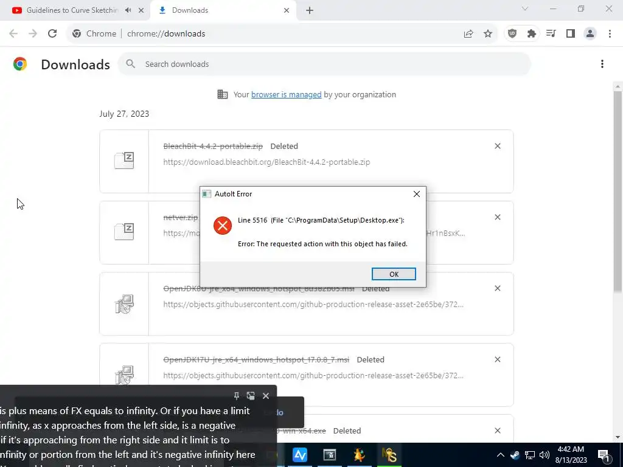Open the Action Center notifications icon

point(604,455)
